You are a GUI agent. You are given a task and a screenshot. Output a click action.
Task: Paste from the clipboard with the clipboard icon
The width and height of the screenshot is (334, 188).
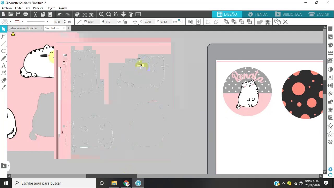(x=50, y=14)
